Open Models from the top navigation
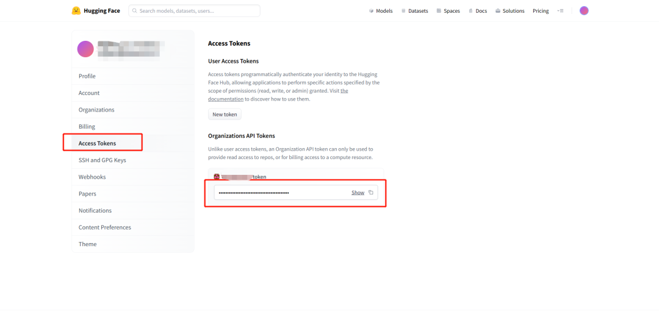The image size is (659, 312). coord(381,11)
